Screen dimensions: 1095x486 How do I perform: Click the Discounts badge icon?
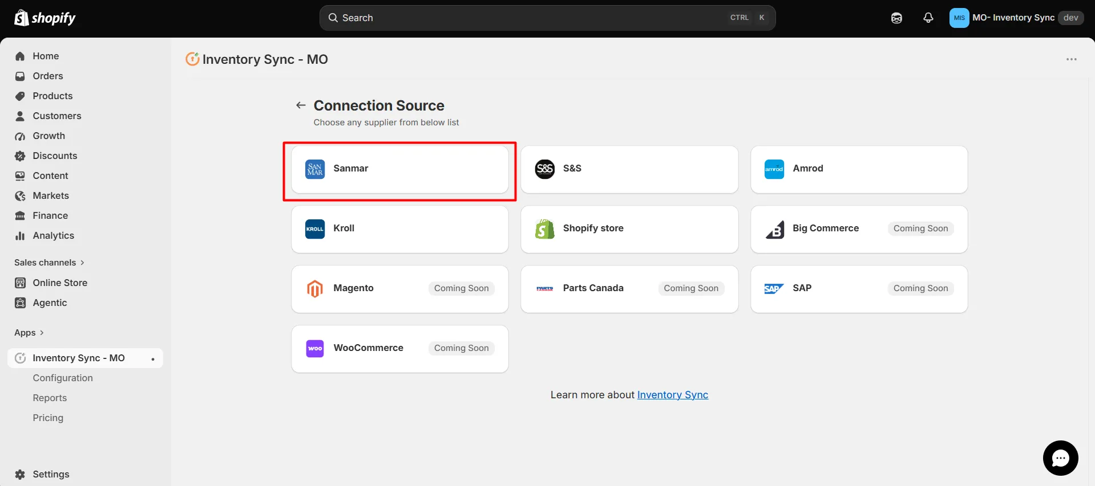(20, 156)
